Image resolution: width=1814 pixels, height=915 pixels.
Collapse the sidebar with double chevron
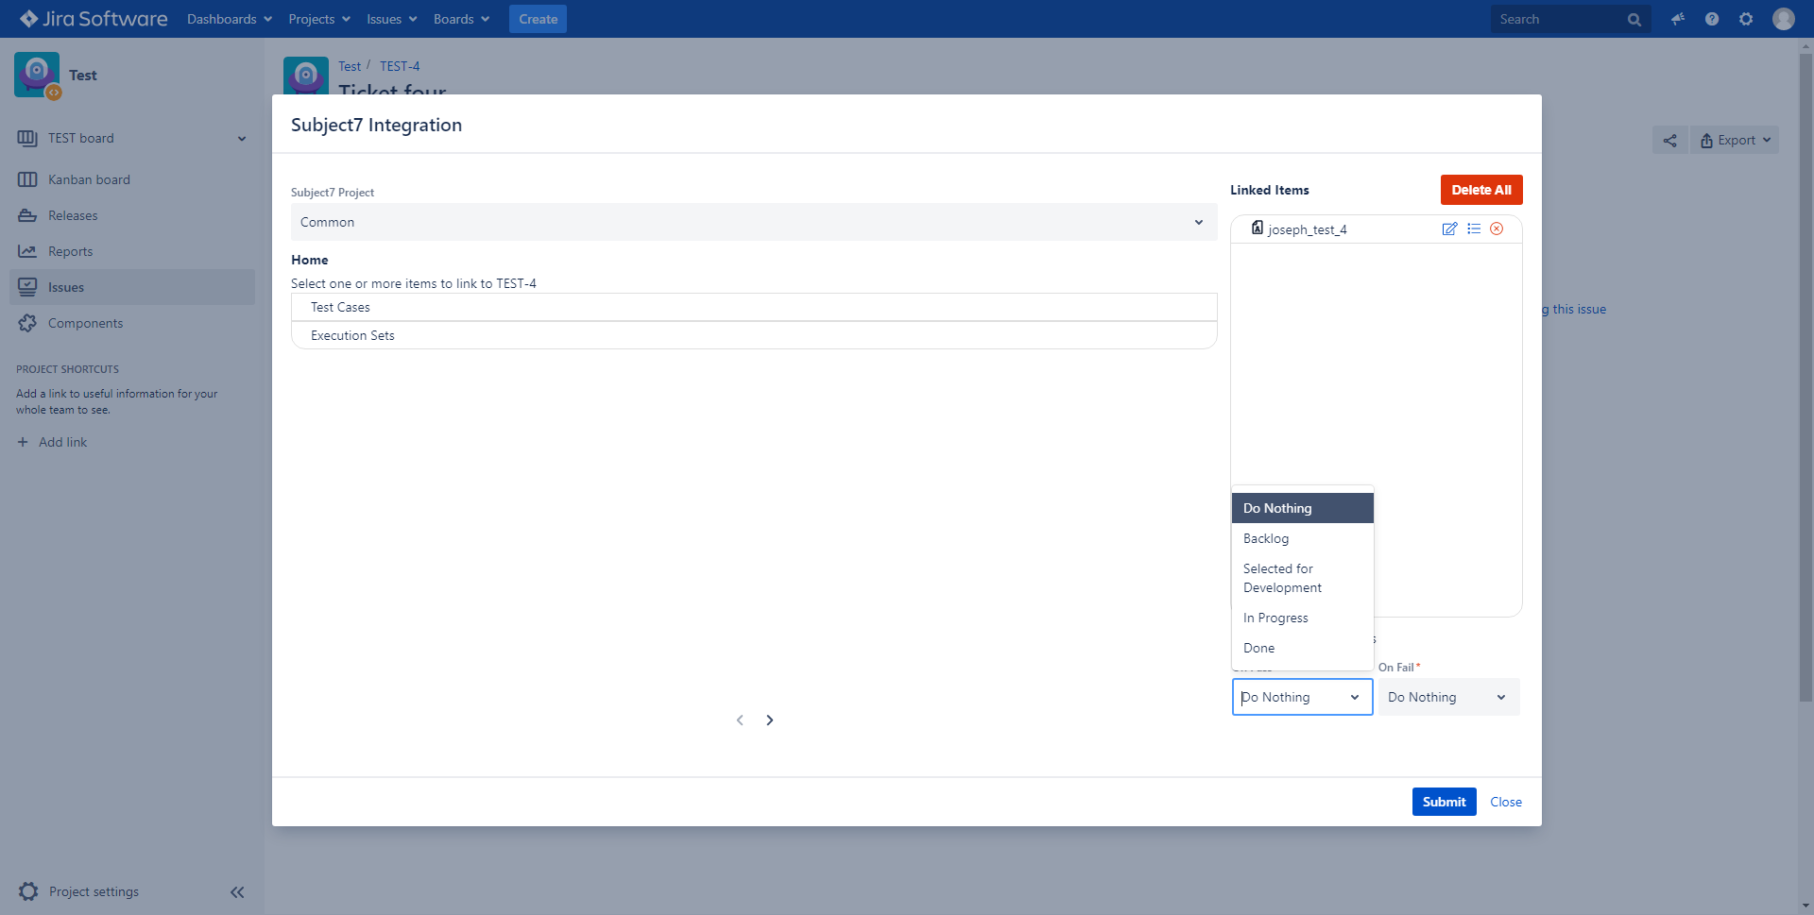(x=237, y=892)
